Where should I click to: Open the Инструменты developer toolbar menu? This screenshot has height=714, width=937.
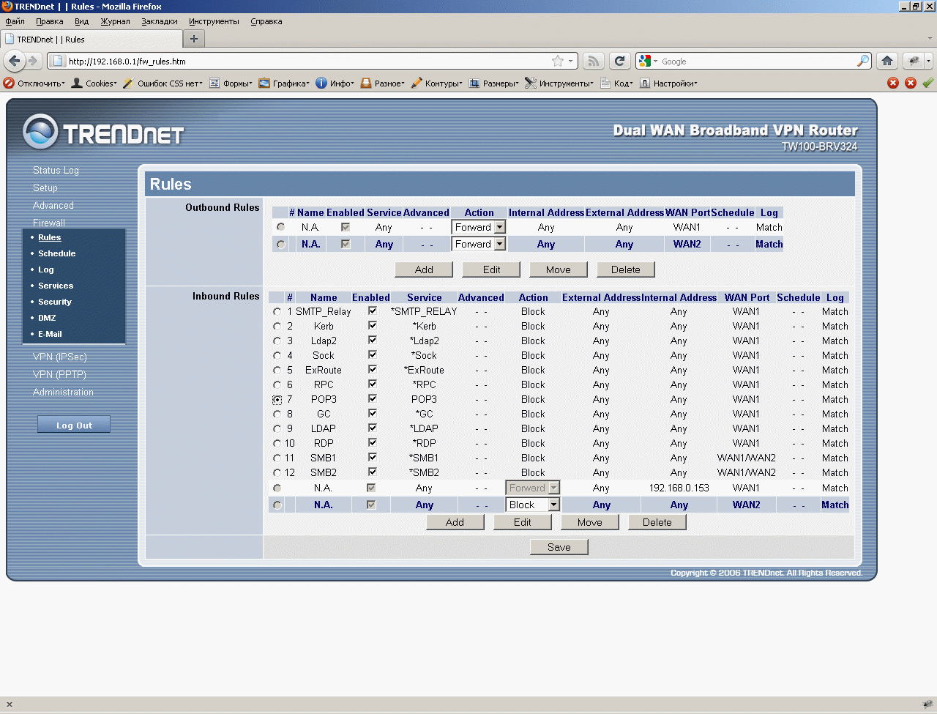559,83
